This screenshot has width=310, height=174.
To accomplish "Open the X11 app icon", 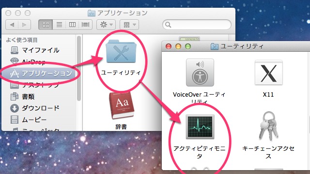I will tap(268, 72).
